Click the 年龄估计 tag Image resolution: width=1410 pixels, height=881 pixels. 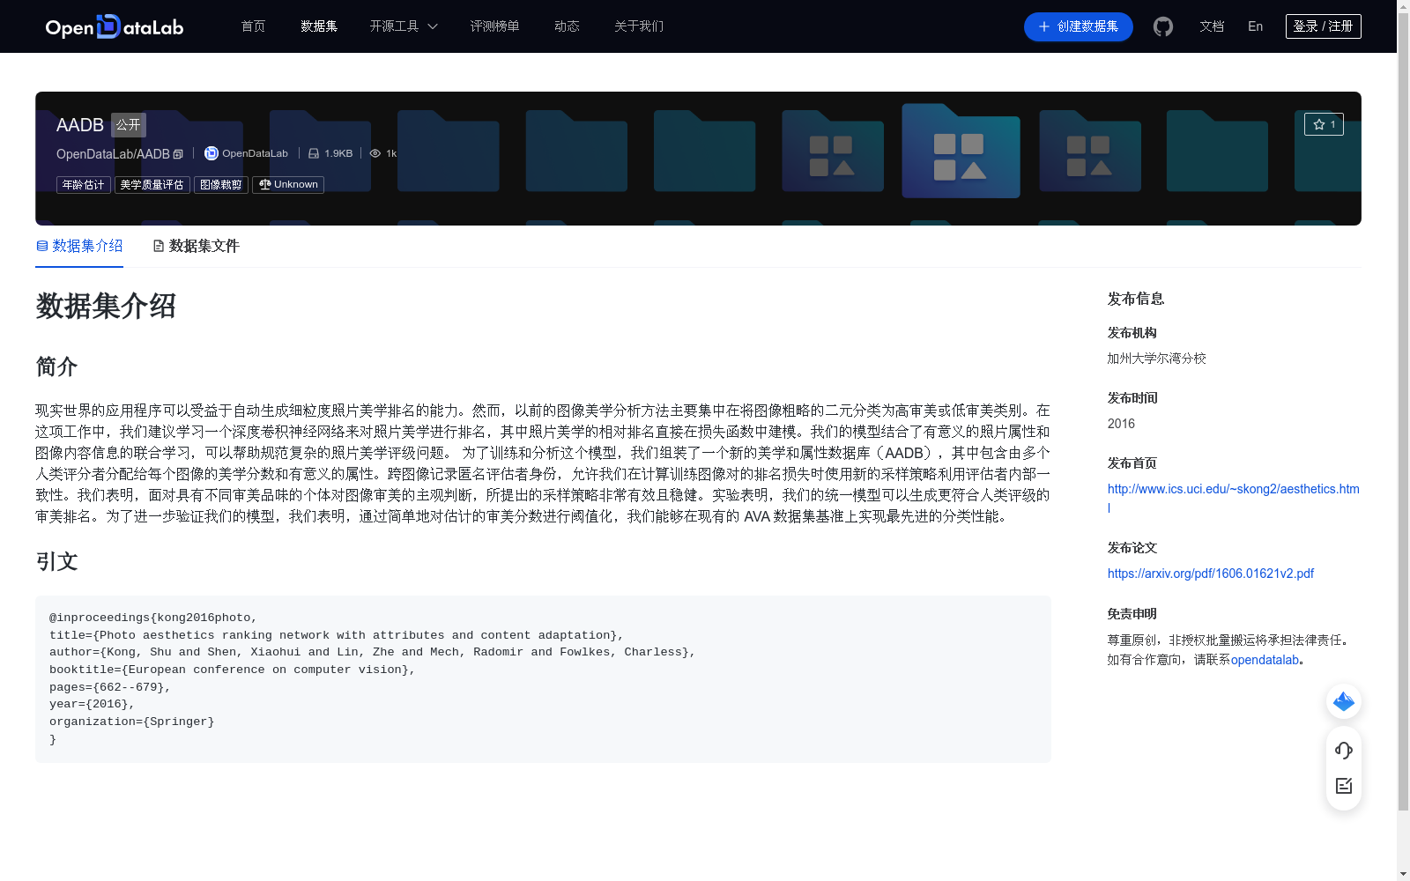83,185
